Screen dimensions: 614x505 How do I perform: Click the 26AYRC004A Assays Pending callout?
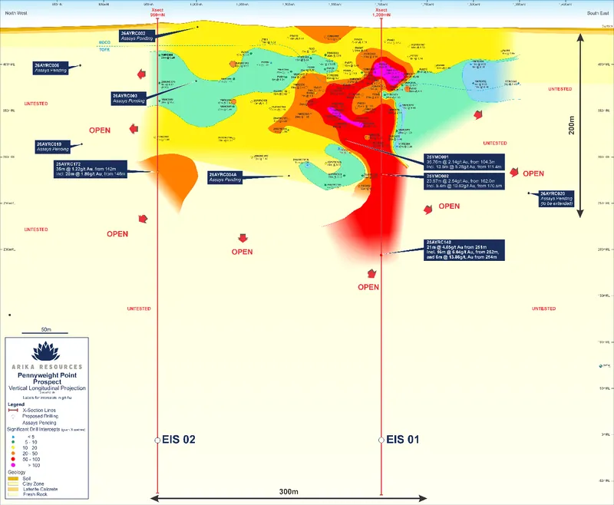225,177
